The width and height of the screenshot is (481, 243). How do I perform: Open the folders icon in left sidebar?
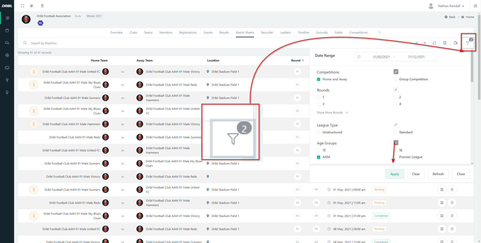pyautogui.click(x=7, y=67)
